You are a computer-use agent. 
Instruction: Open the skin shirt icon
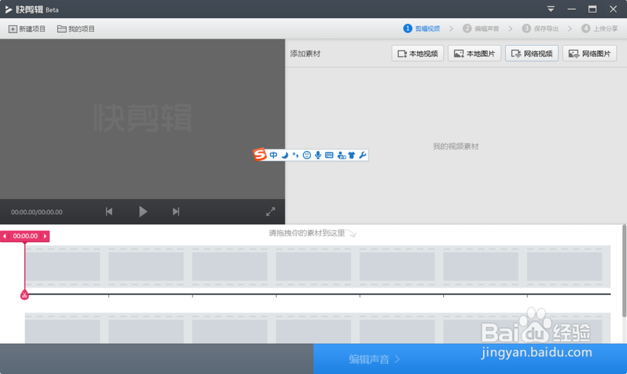[x=352, y=155]
